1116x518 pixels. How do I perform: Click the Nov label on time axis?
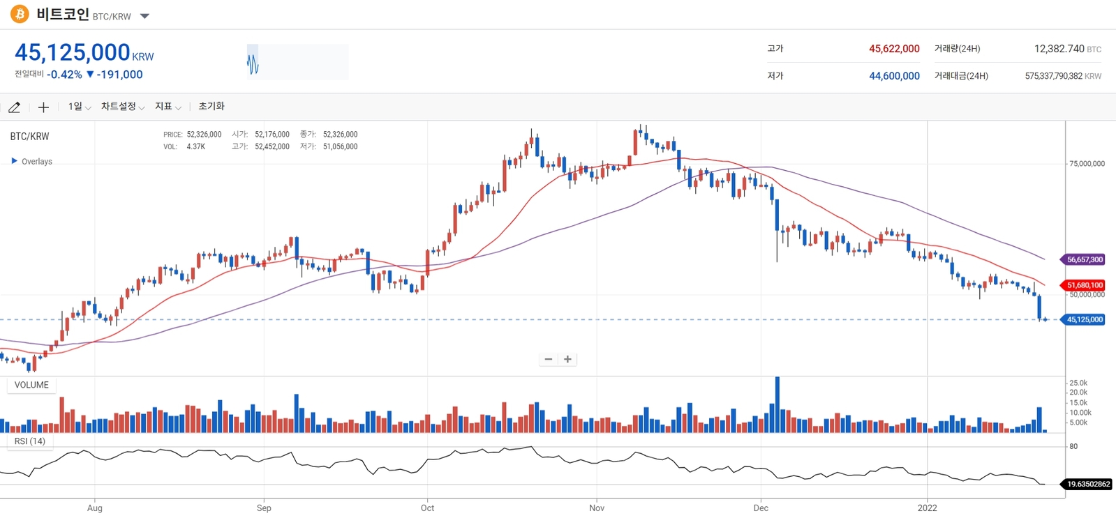click(x=597, y=508)
